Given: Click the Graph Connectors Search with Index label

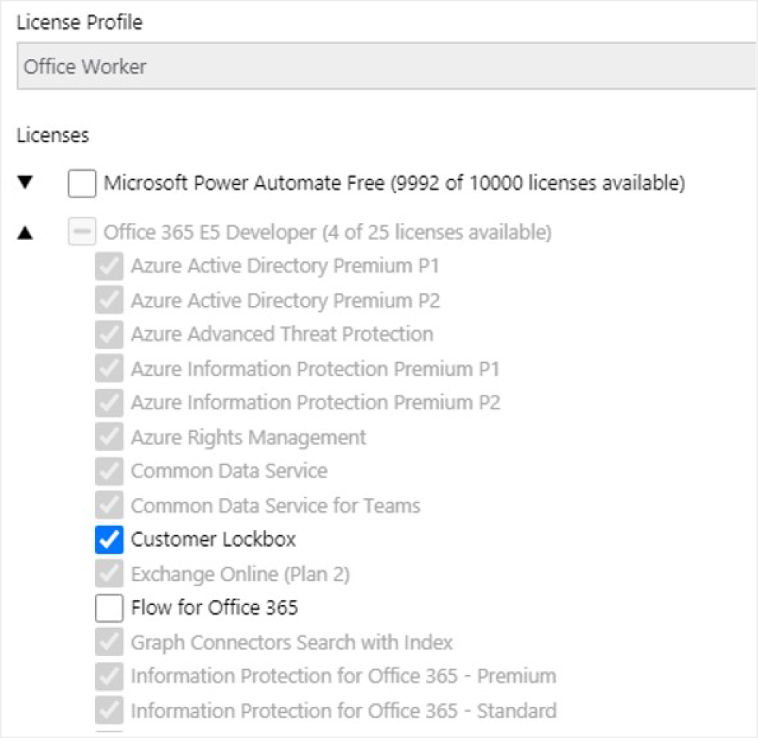Looking at the screenshot, I should [x=292, y=643].
